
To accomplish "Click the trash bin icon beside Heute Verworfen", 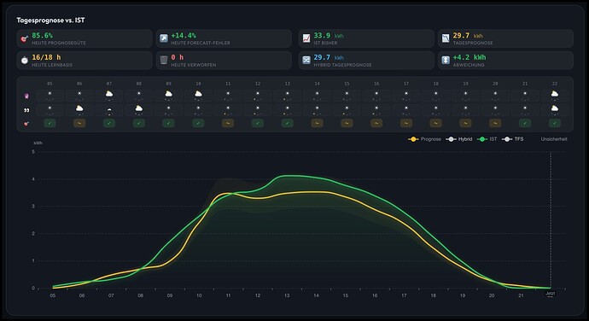I will (x=164, y=60).
